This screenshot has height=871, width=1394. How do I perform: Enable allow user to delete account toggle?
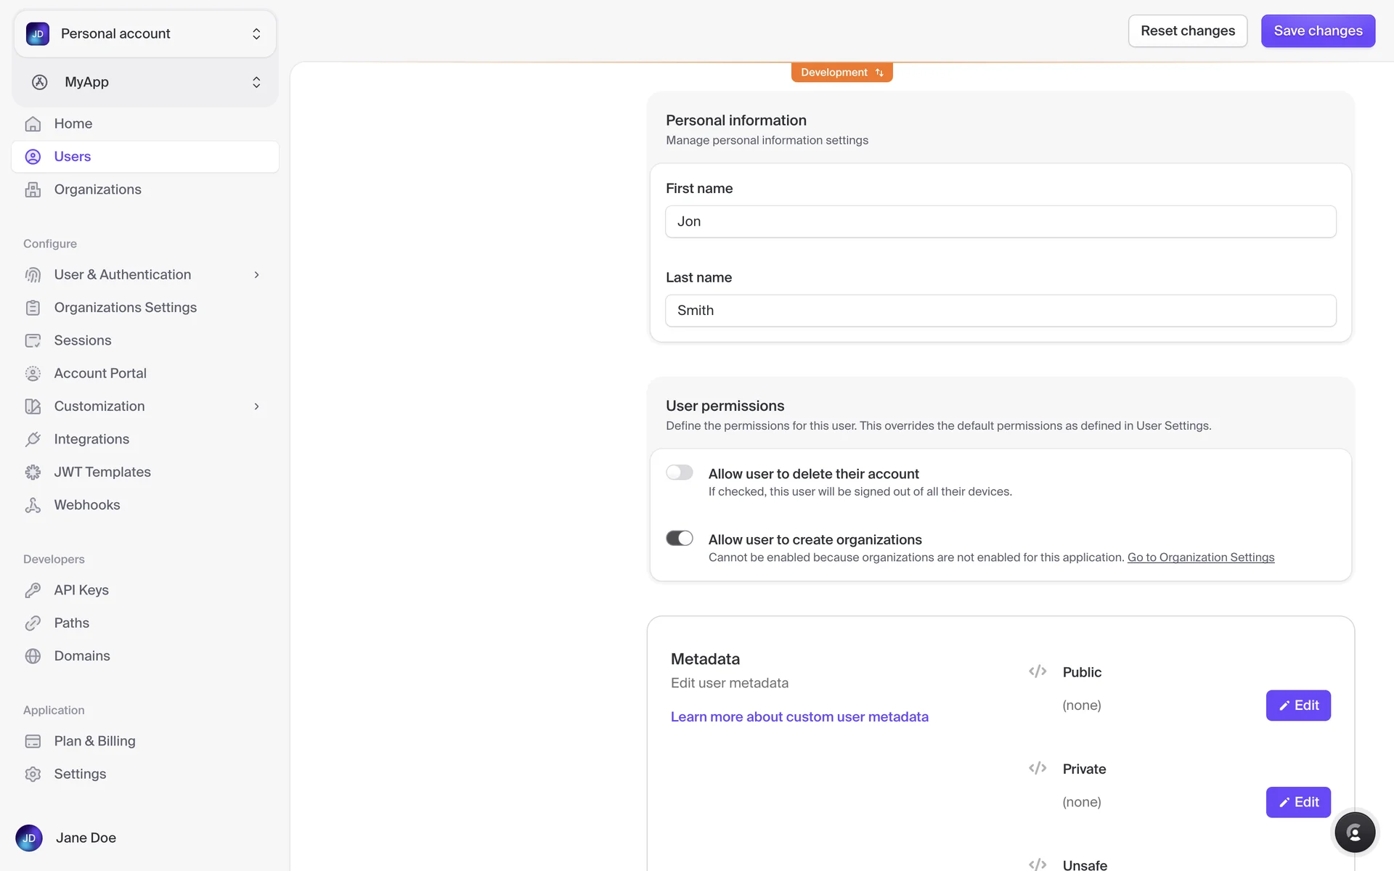click(680, 473)
